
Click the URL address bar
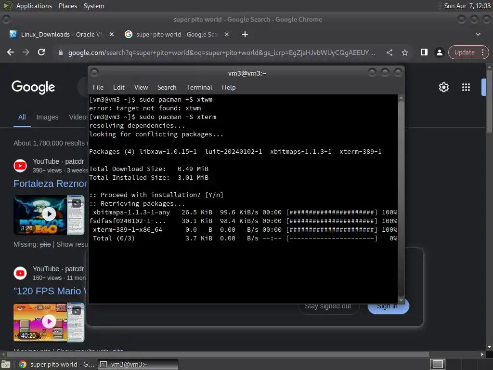coord(221,53)
